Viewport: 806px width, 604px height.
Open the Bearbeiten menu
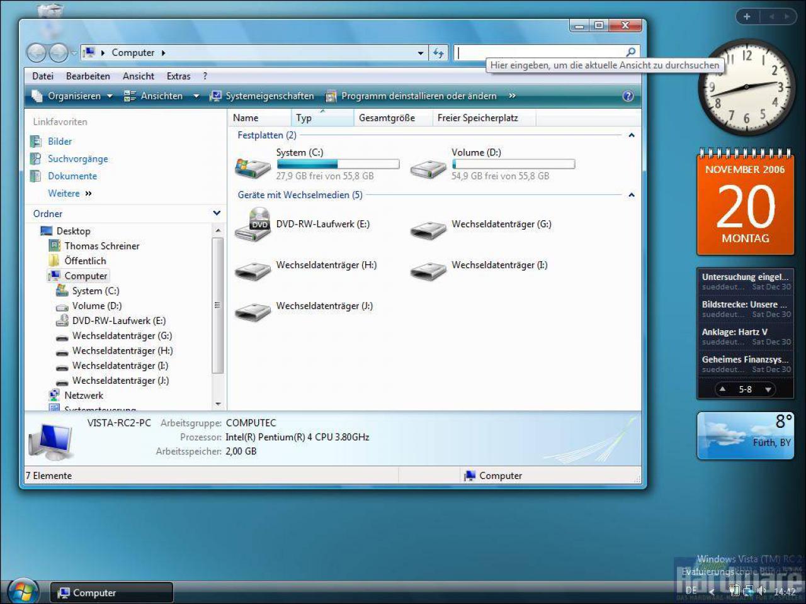click(x=88, y=76)
